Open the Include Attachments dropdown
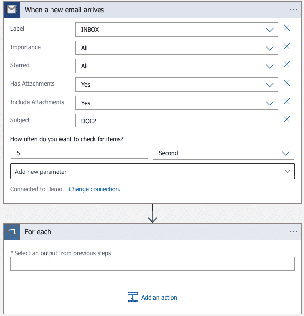The height and width of the screenshot is (316, 304). click(x=177, y=103)
